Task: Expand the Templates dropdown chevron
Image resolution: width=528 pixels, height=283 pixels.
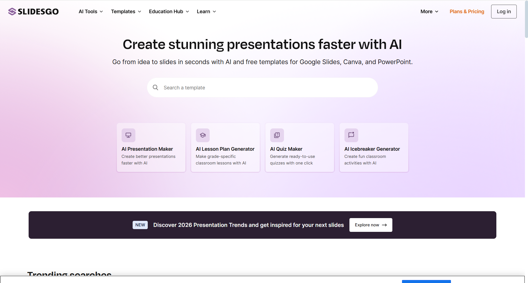Action: pos(139,12)
